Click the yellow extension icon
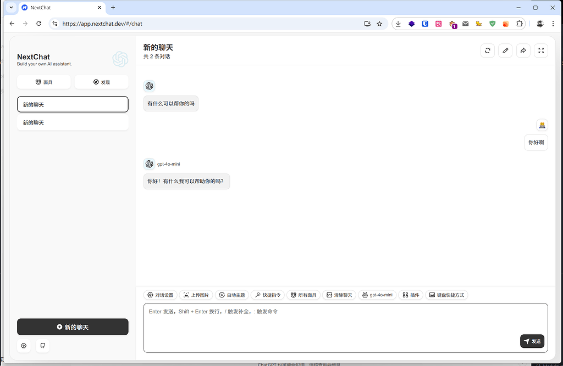The height and width of the screenshot is (366, 563). click(x=479, y=24)
